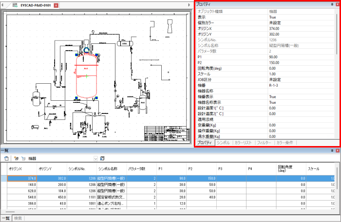Viewport: 341px width, 222px height.
Task: Switch to the シンボル tab
Action: pyautogui.click(x=223, y=143)
